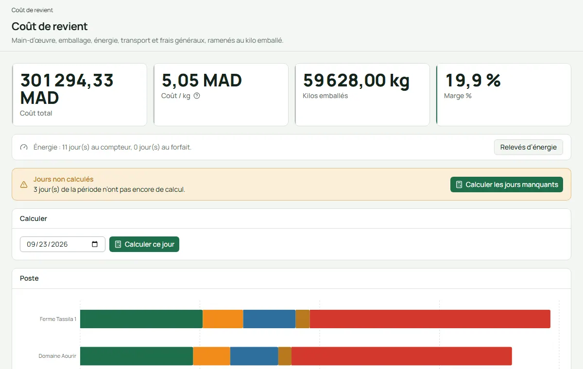Image resolution: width=583 pixels, height=369 pixels.
Task: Select the brown segment of Domaine Aourir bar
Action: [285, 356]
